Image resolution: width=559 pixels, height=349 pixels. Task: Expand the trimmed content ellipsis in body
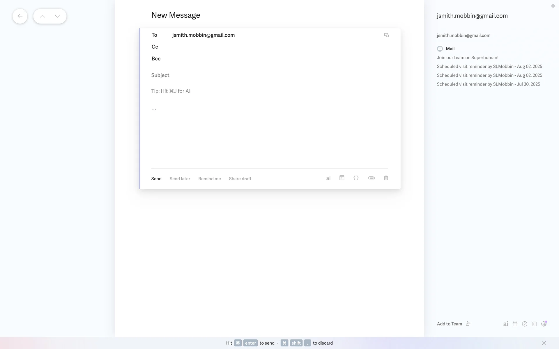click(154, 109)
